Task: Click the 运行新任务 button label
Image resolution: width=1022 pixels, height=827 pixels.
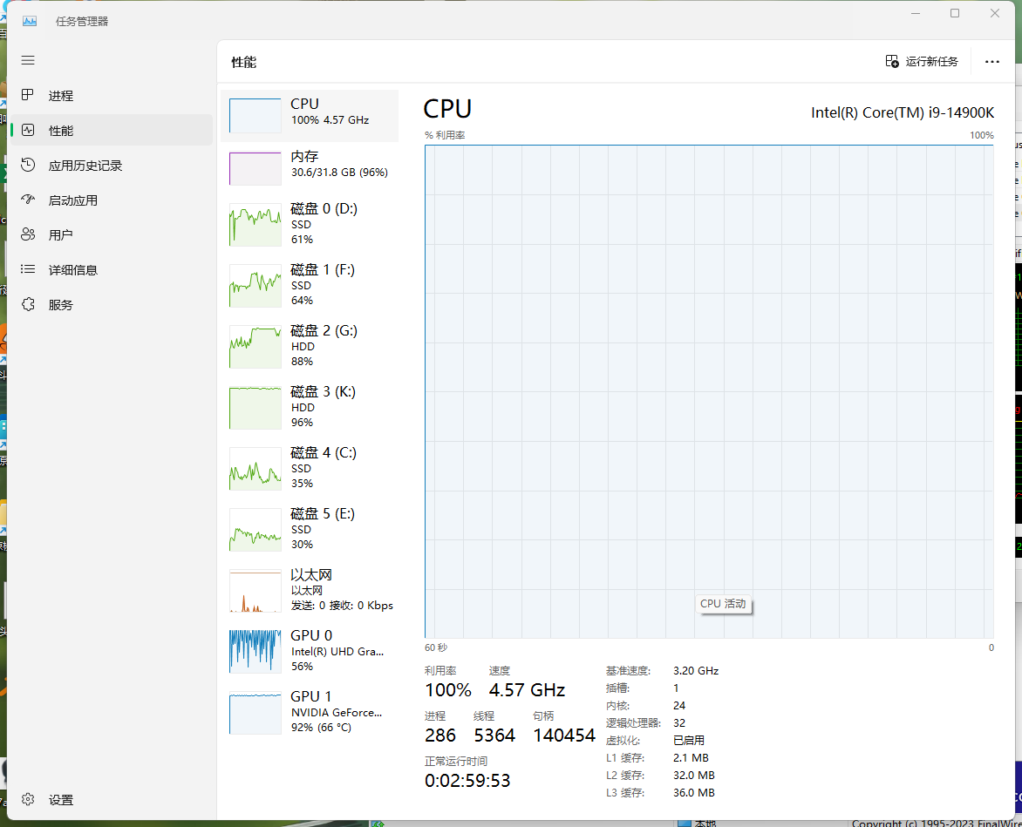Action: [x=931, y=61]
